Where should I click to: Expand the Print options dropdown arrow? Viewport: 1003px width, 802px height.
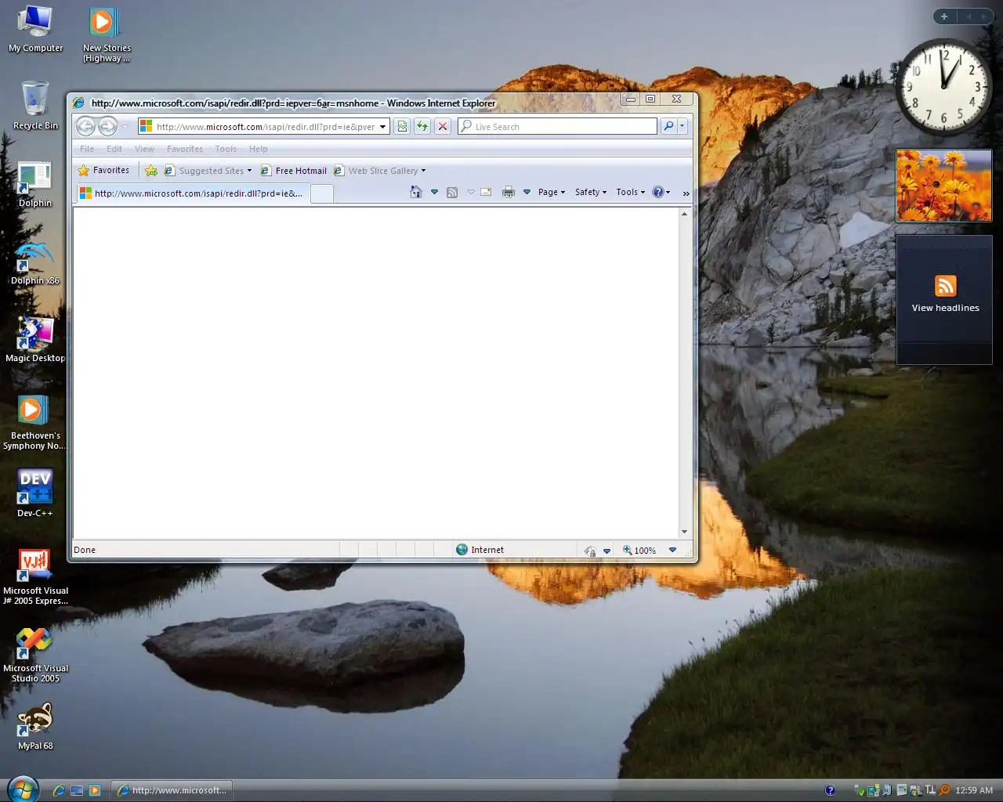click(527, 192)
